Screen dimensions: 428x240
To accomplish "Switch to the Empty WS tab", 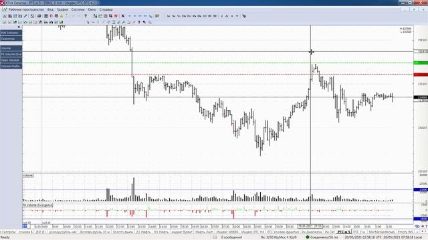I will pos(405,232).
